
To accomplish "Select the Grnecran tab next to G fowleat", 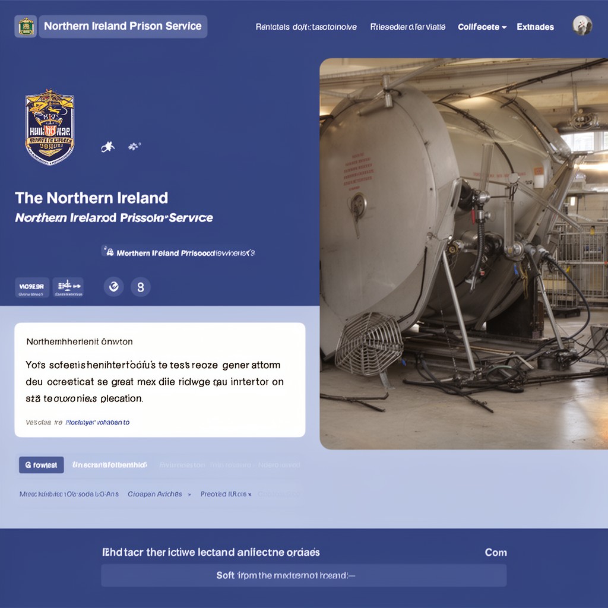I will 110,464.
